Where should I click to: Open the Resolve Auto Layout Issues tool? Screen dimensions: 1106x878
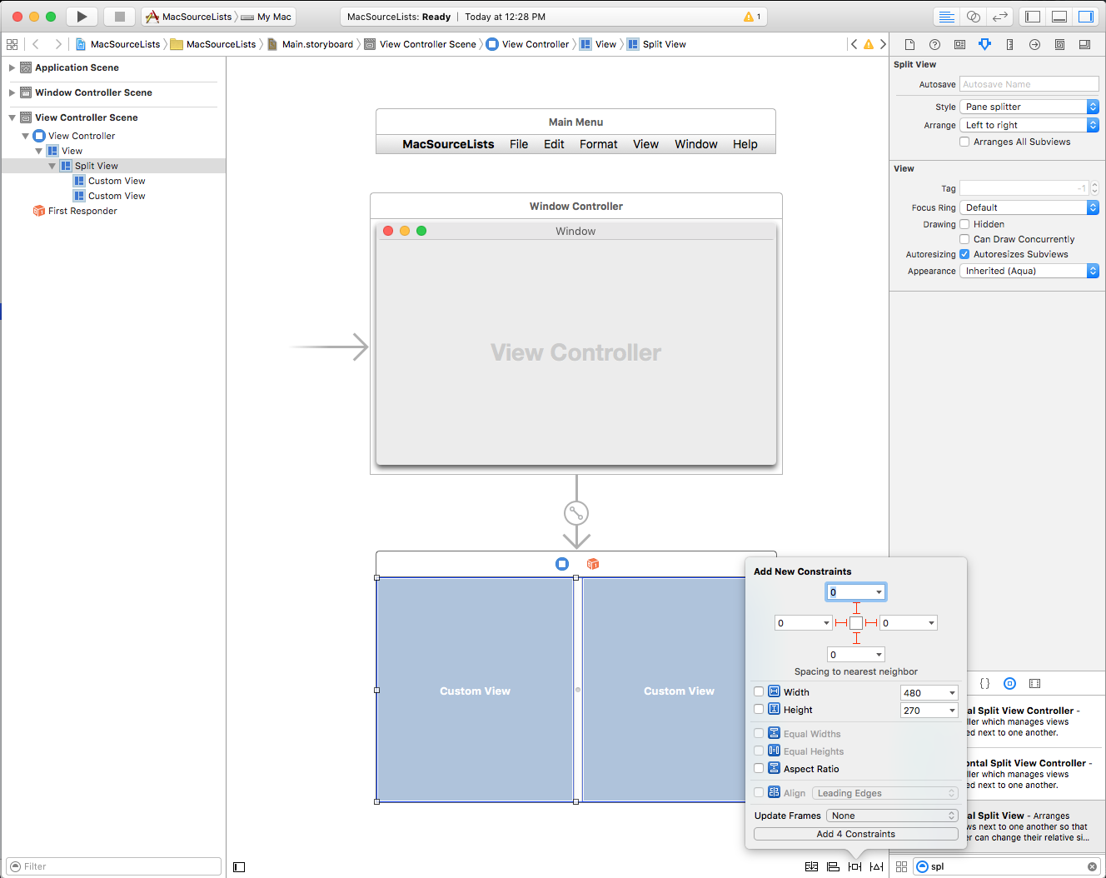(876, 866)
